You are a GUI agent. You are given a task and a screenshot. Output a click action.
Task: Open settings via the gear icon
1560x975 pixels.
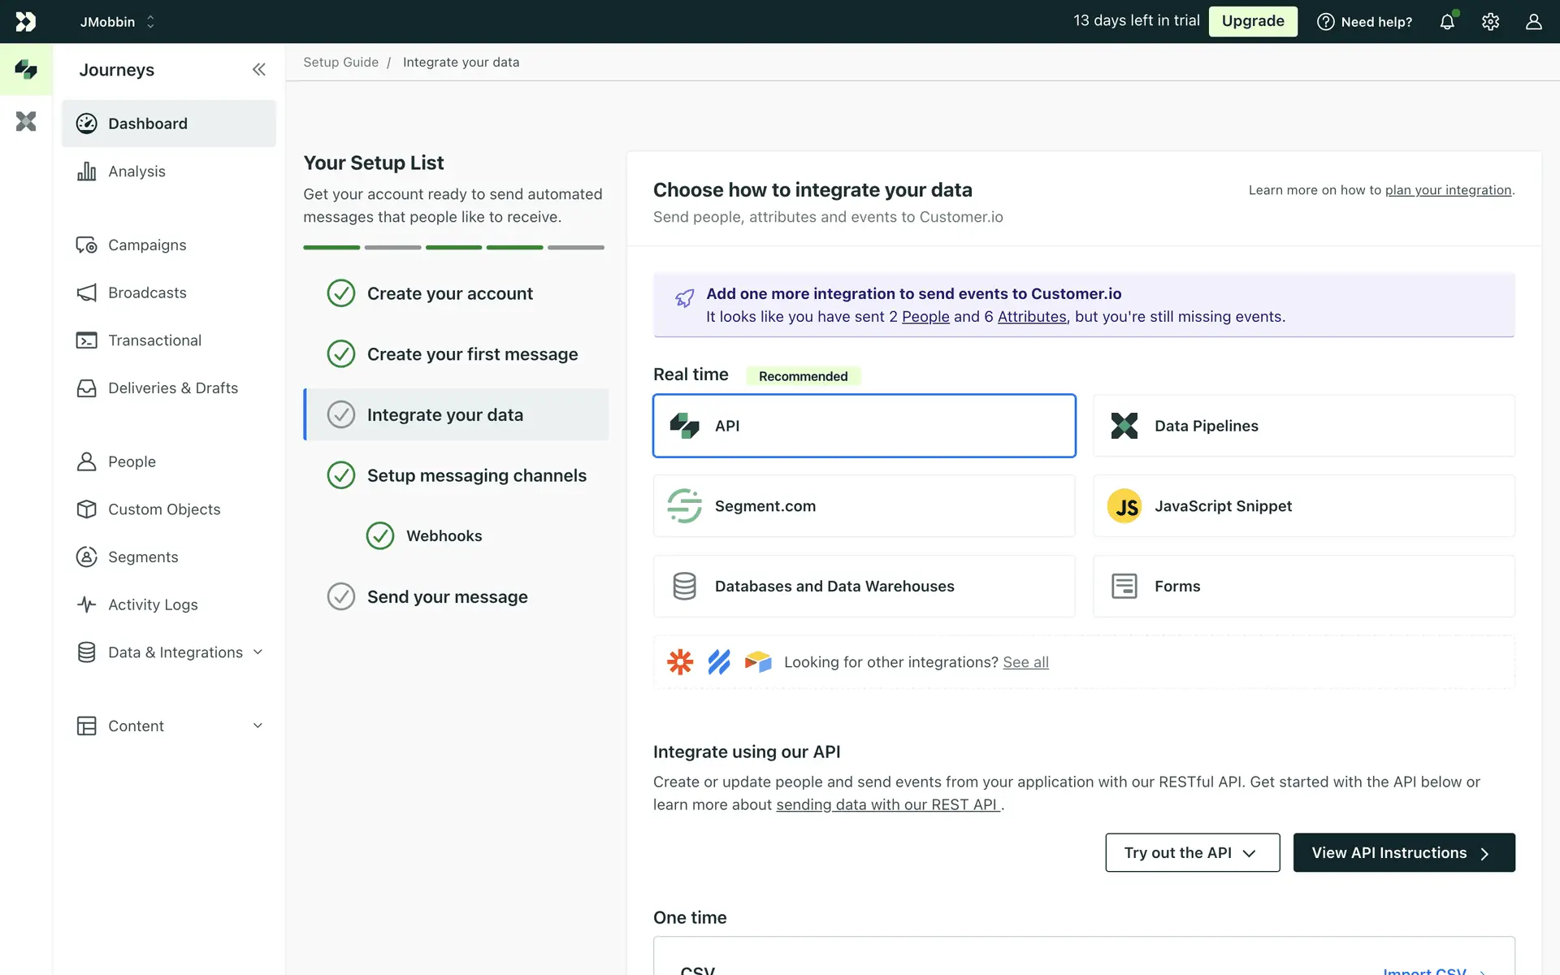pos(1490,22)
